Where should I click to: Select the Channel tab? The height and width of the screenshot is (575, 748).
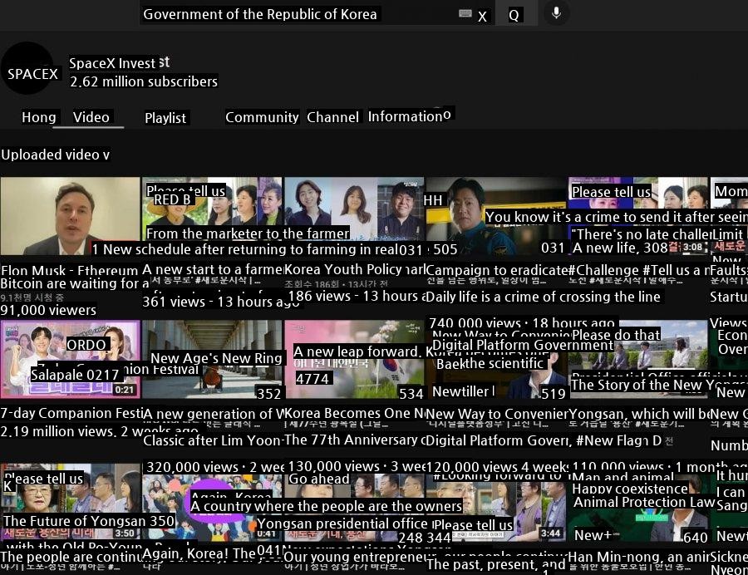coord(332,117)
